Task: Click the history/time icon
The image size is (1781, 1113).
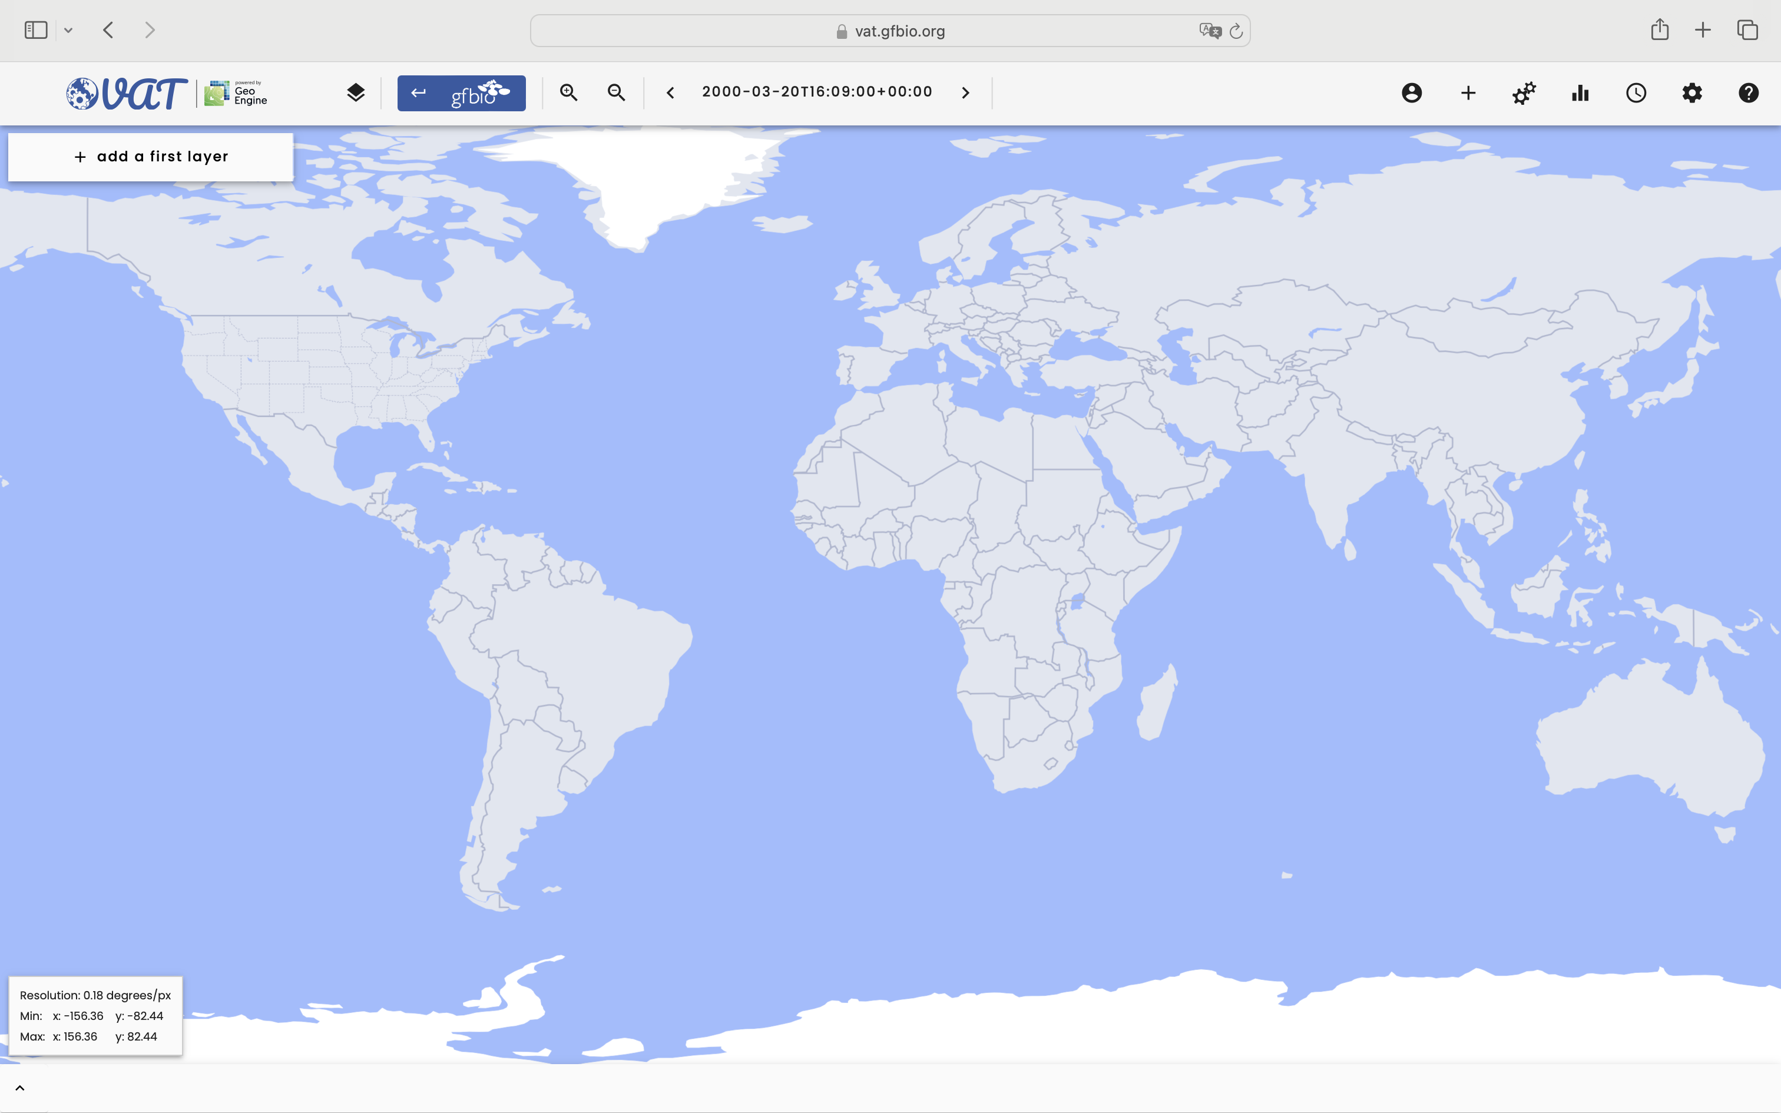Action: [1635, 92]
